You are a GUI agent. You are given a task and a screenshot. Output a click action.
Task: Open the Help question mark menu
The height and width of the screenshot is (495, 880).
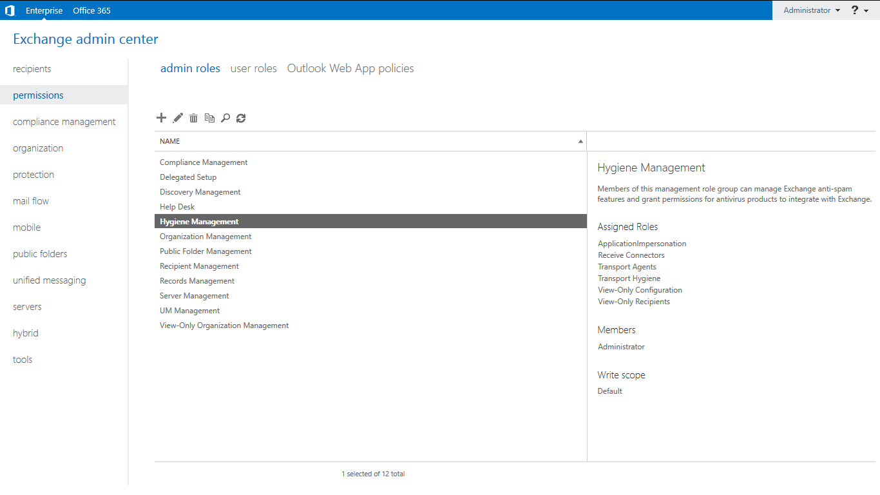coord(859,10)
